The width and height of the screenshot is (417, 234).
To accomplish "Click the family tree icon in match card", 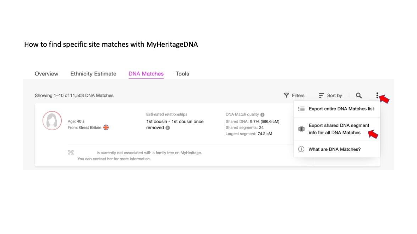I will pos(71,153).
